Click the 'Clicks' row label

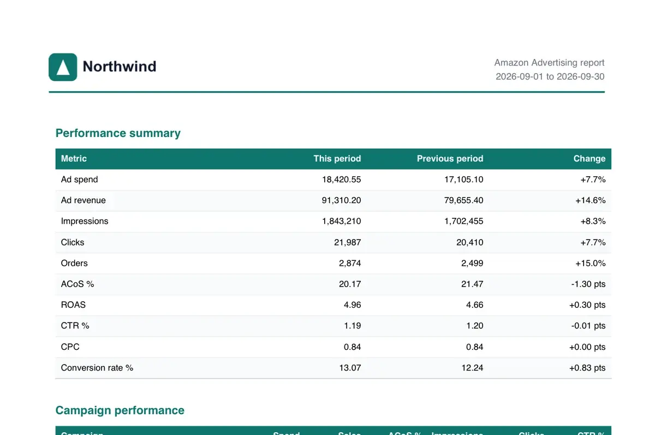tap(73, 242)
